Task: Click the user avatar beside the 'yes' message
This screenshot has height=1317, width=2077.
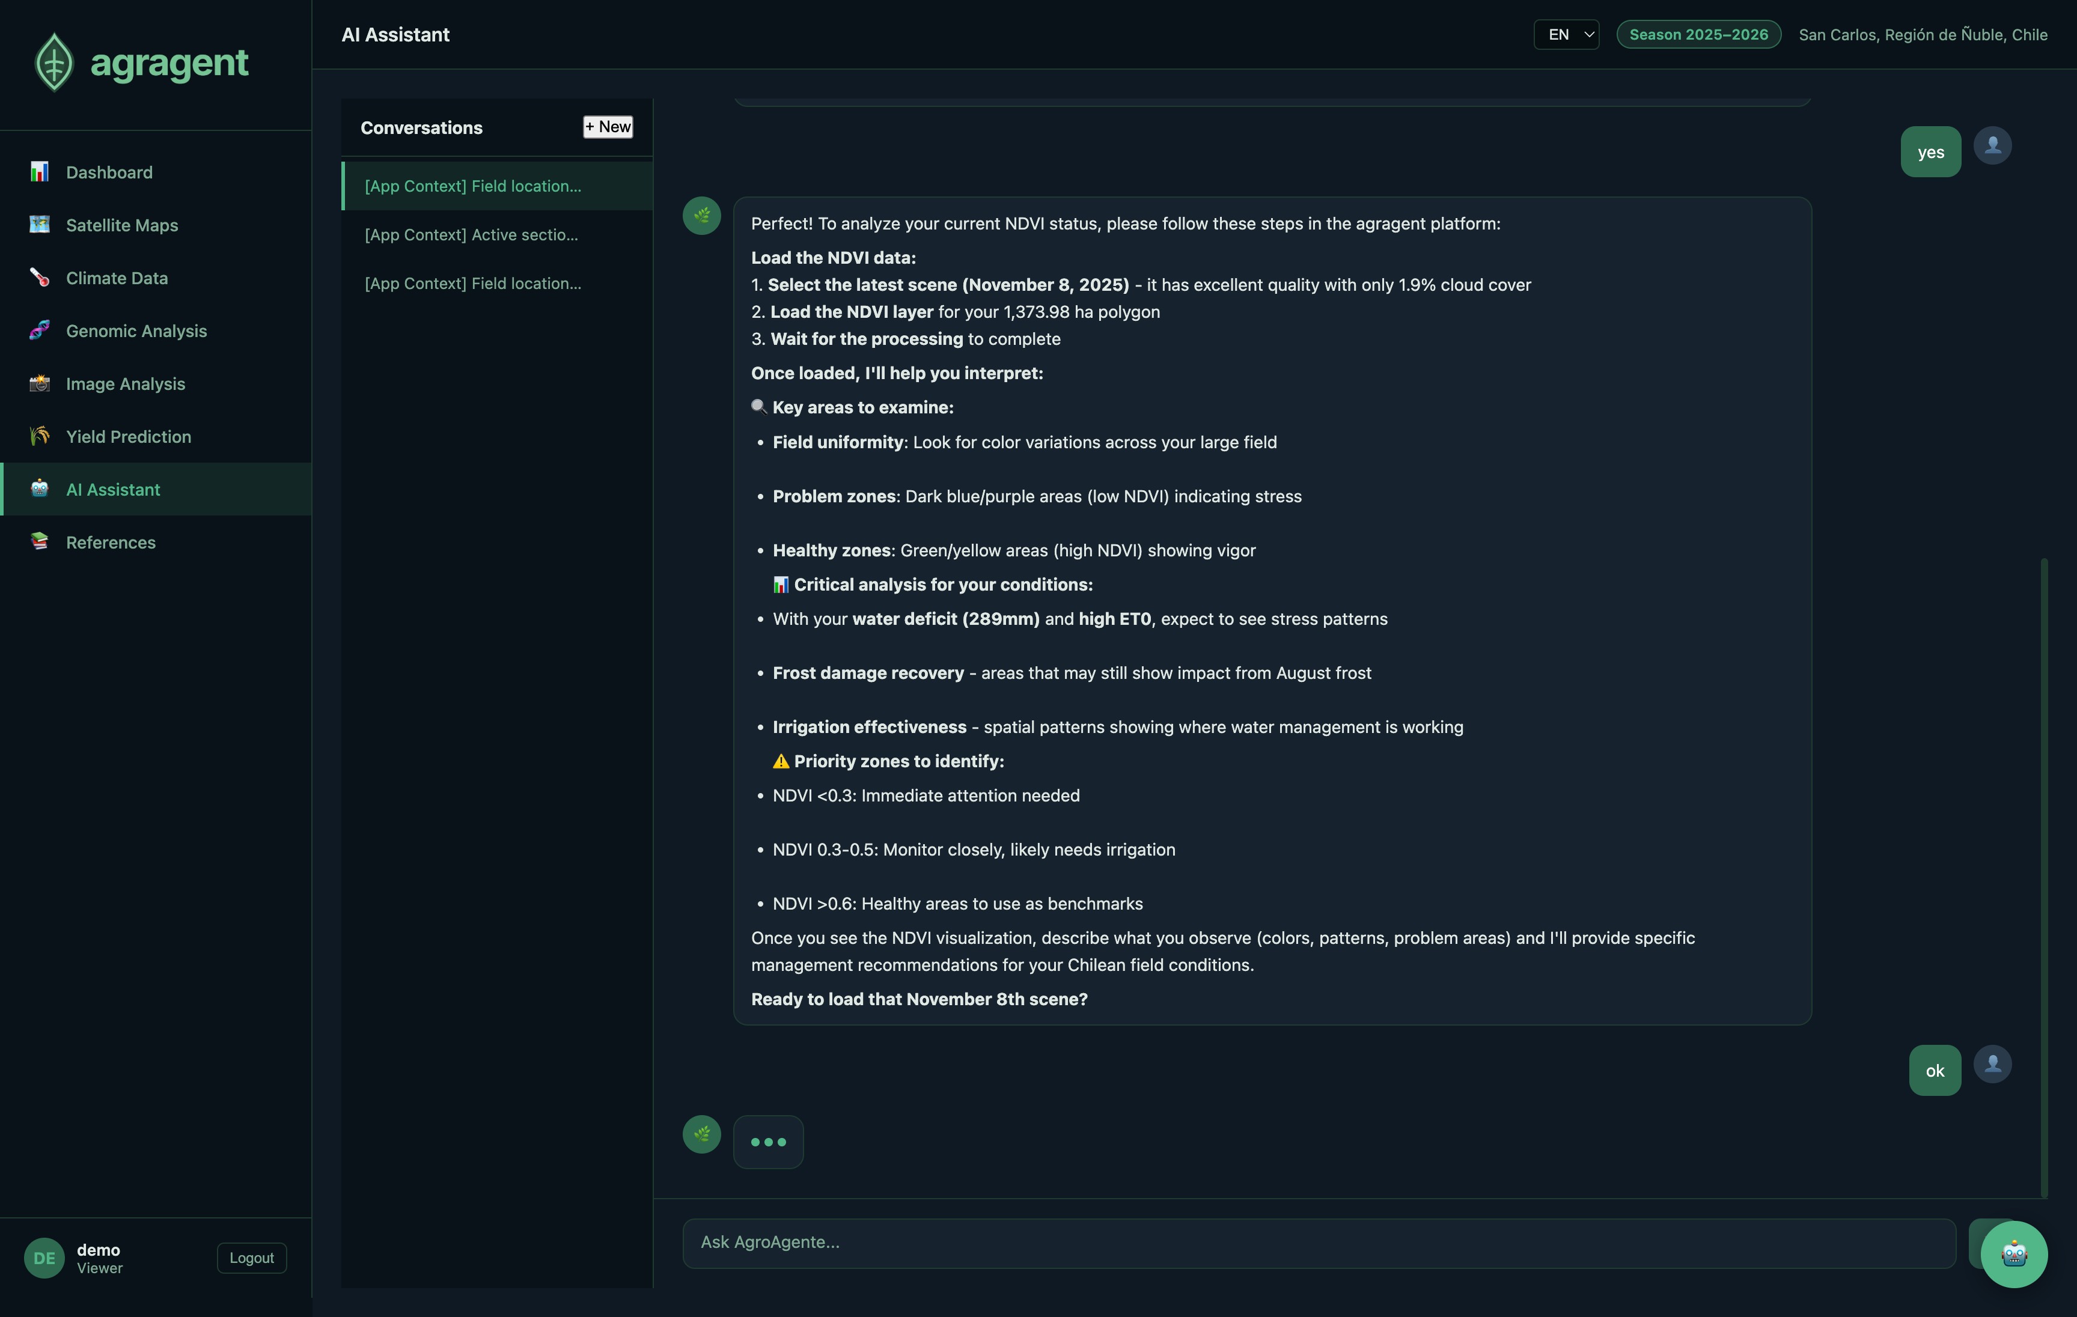Action: point(1993,146)
